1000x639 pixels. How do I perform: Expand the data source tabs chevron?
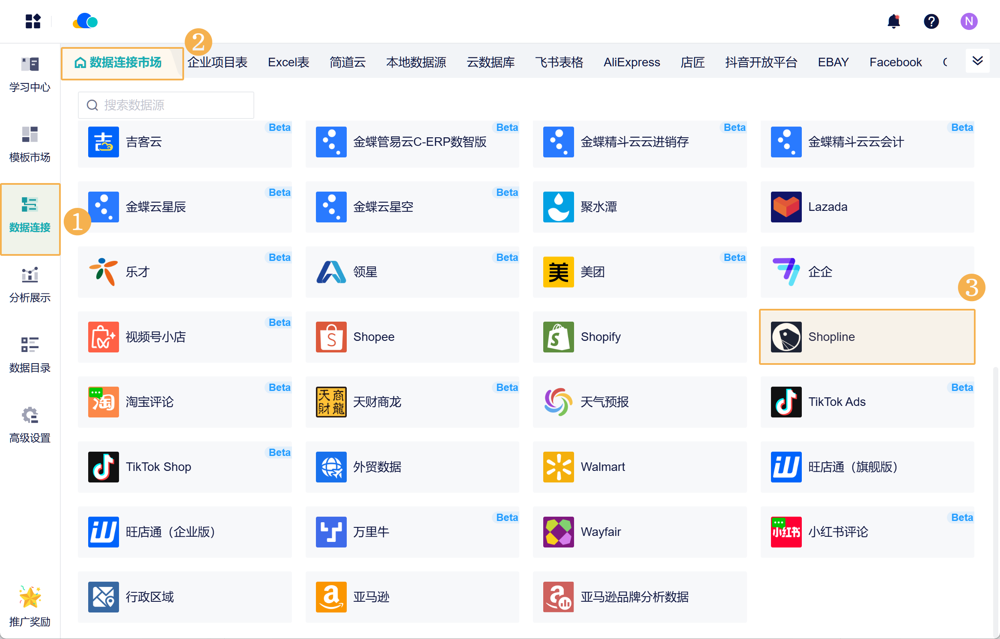[x=977, y=61]
